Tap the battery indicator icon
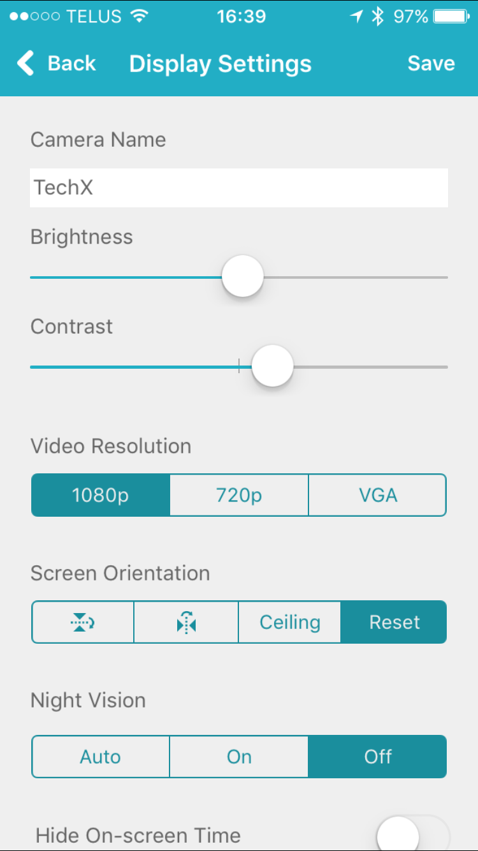The width and height of the screenshot is (478, 851). 452,17
